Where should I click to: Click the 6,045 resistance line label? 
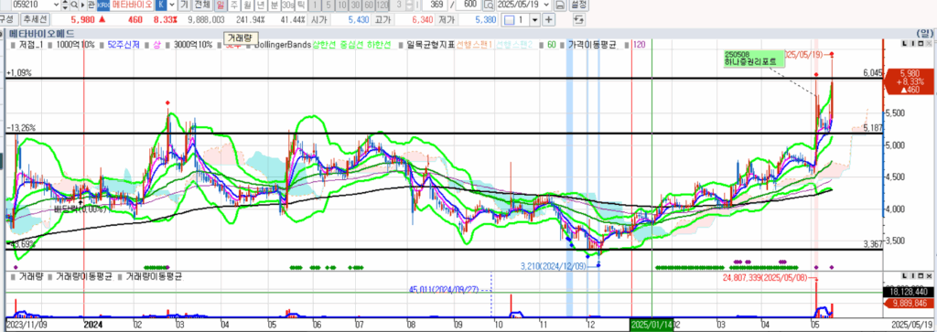click(872, 72)
